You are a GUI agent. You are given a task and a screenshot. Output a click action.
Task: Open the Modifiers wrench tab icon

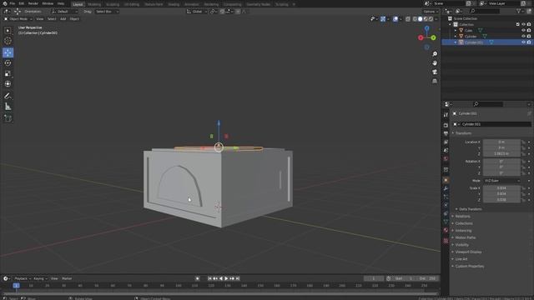pyautogui.click(x=446, y=188)
